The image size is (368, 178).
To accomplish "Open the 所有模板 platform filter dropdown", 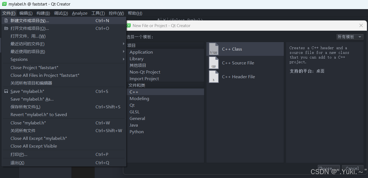I will (x=349, y=37).
